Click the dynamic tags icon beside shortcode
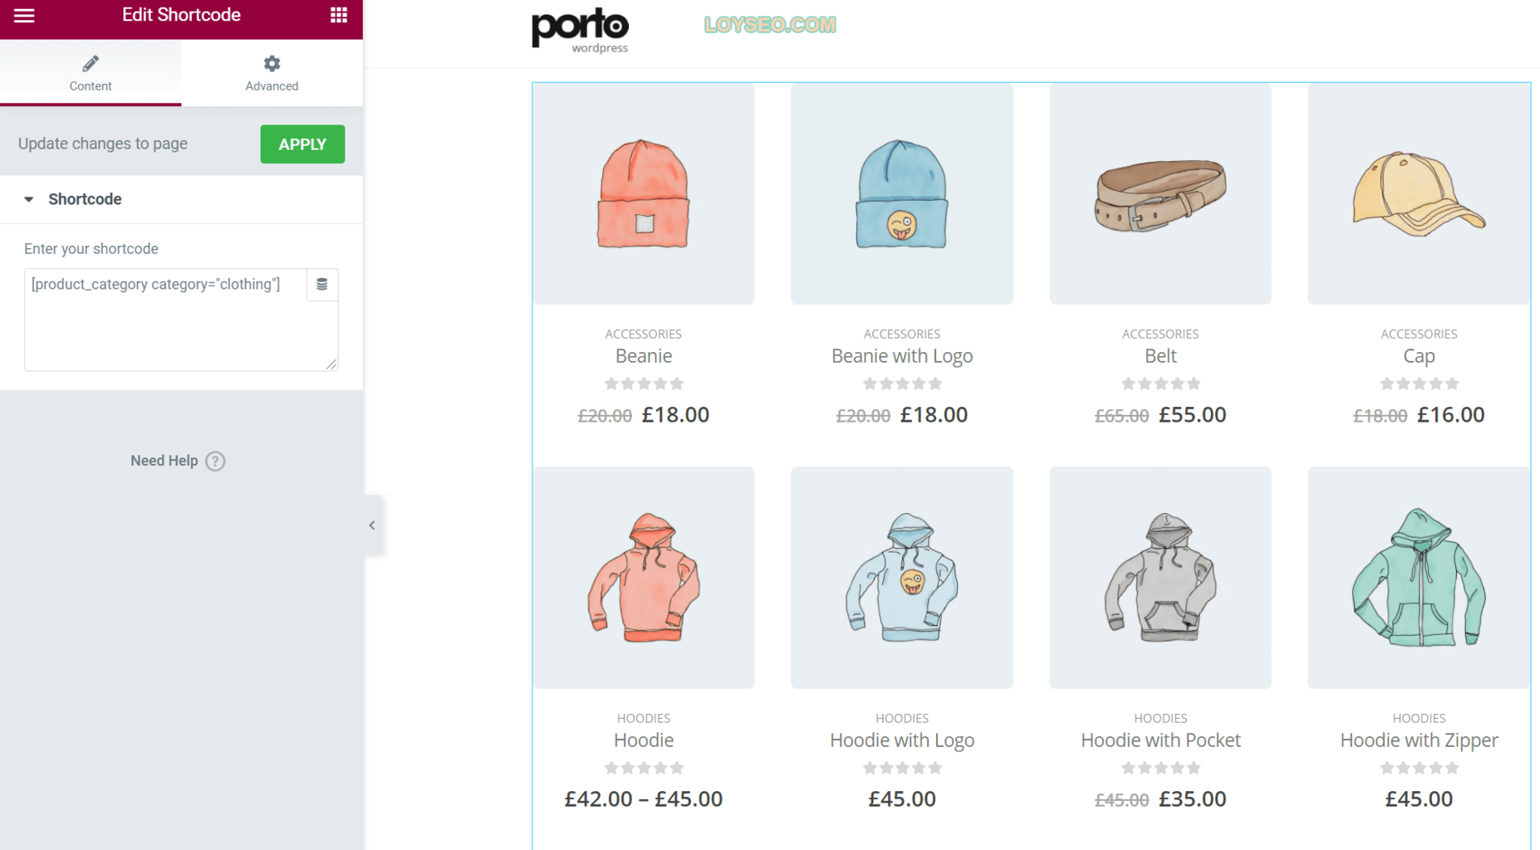1540x850 pixels. 322,285
